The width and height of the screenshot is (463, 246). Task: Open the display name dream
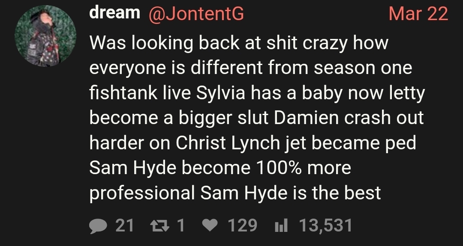pos(114,13)
